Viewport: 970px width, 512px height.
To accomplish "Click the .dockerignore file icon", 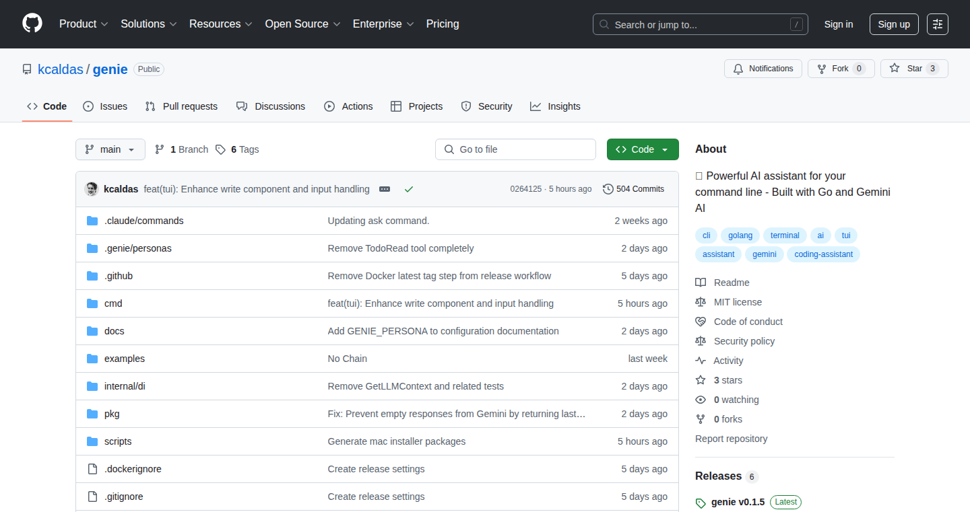I will coord(92,469).
